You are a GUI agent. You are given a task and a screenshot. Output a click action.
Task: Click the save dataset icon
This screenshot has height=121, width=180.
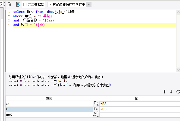pyautogui.click(x=18, y=4)
